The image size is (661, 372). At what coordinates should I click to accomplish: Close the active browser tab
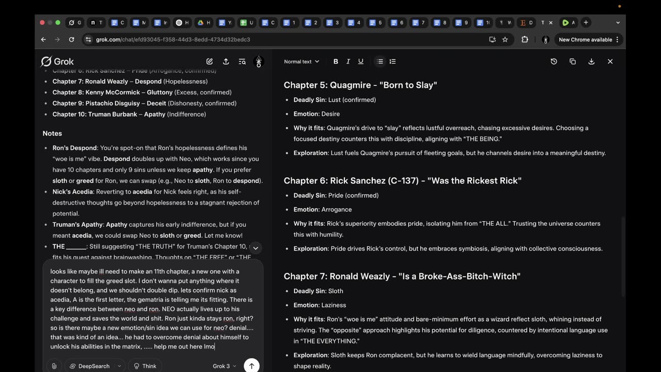pyautogui.click(x=550, y=23)
